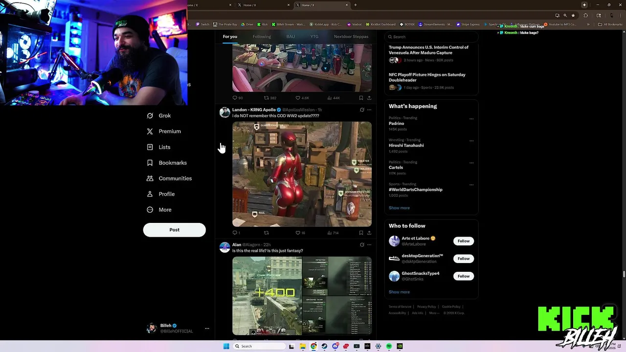Open Landon - KRNG Apollo's avatar
The width and height of the screenshot is (626, 352).
click(225, 113)
